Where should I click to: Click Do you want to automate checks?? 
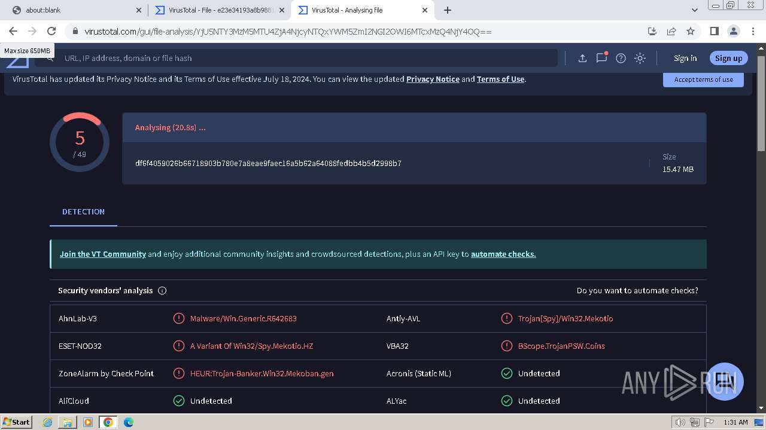[637, 291]
